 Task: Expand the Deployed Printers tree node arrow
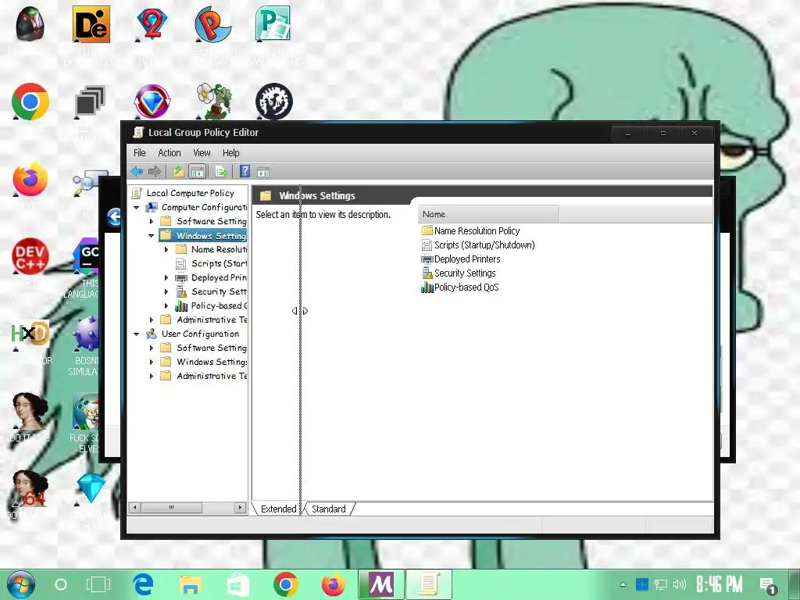pos(166,277)
